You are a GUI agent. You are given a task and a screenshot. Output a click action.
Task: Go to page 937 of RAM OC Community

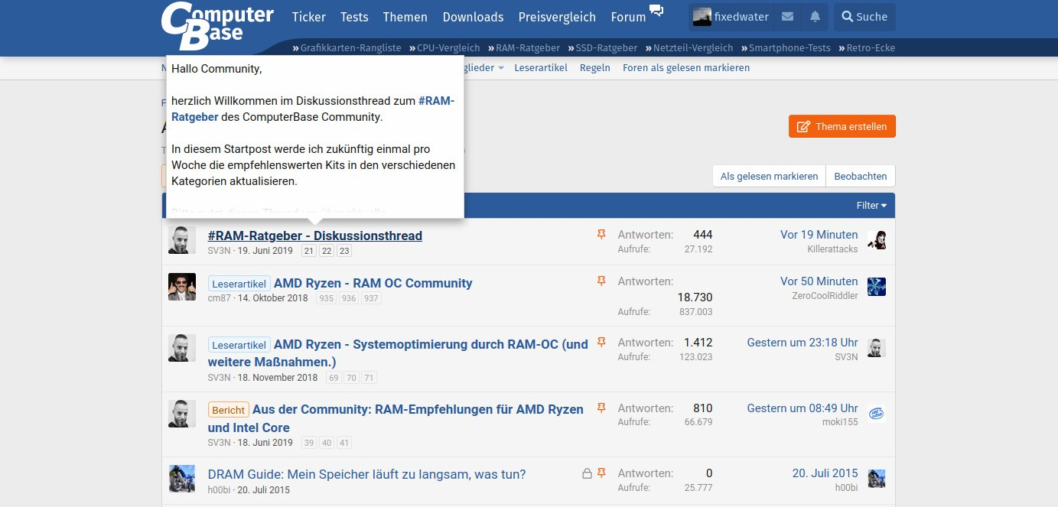pos(371,298)
